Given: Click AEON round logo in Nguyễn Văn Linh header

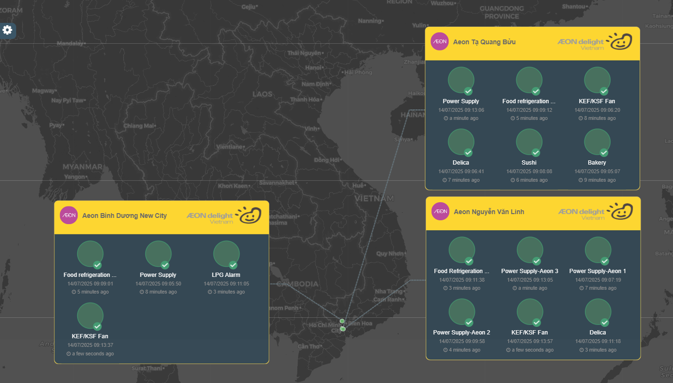Looking at the screenshot, I should pyautogui.click(x=441, y=211).
